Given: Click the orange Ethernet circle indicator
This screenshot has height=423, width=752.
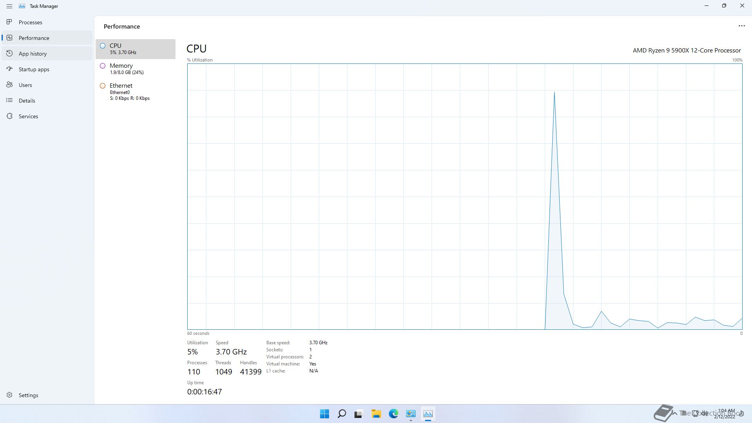Looking at the screenshot, I should pyautogui.click(x=103, y=86).
